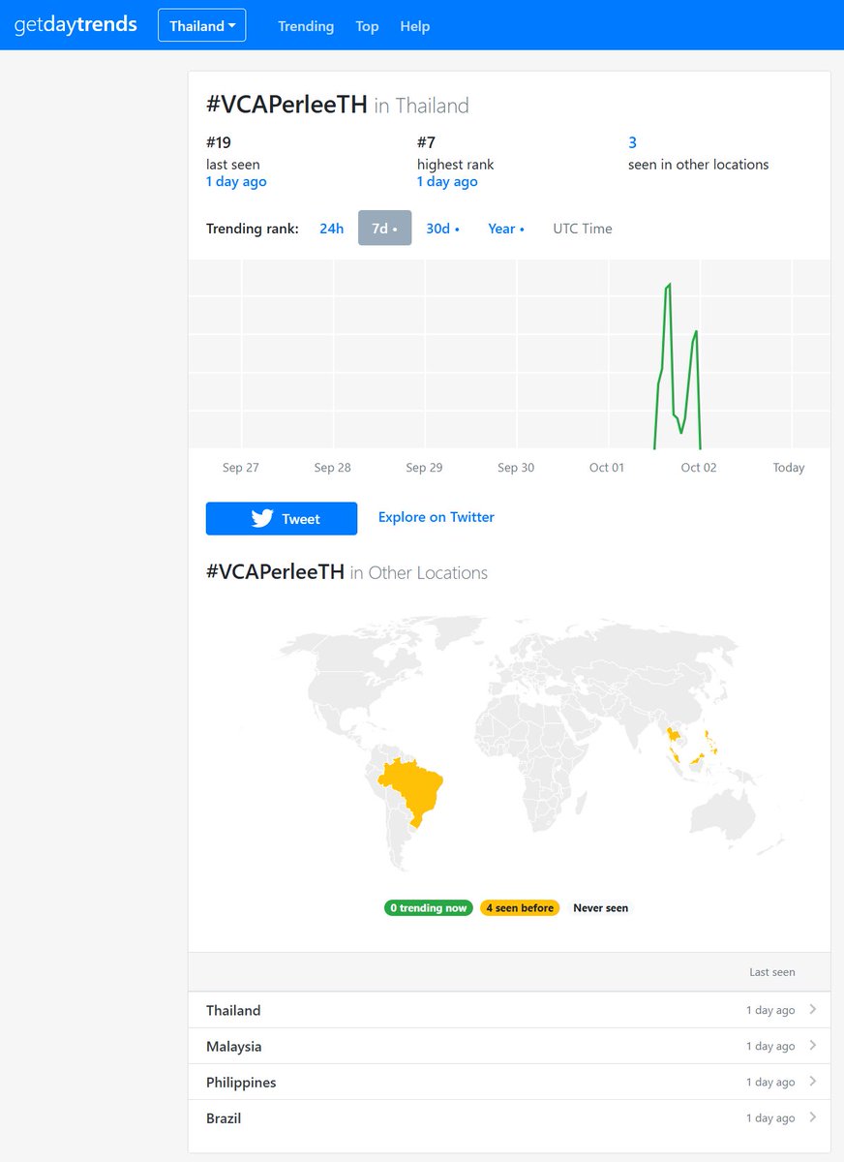Open the Thailand location row
This screenshot has width=844, height=1162.
pyautogui.click(x=509, y=1010)
